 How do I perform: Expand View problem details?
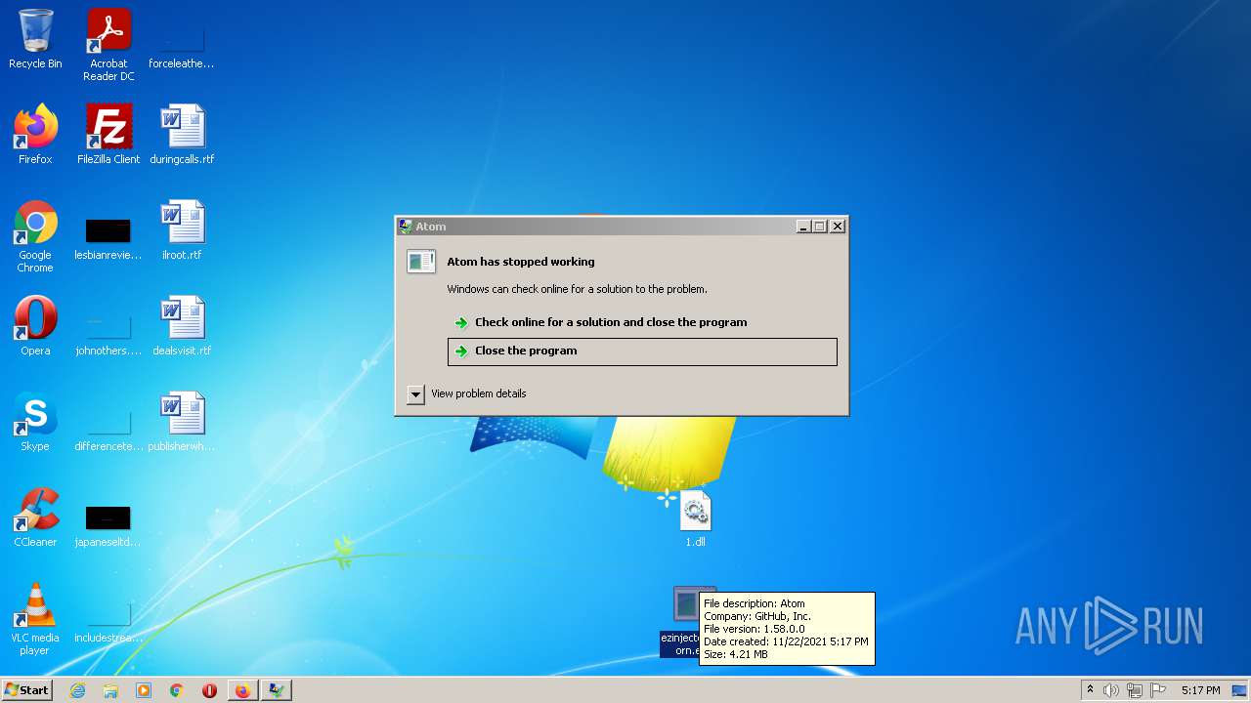(x=467, y=393)
